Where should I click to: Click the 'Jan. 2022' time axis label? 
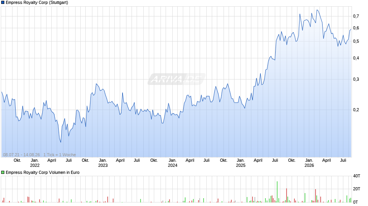35,163
